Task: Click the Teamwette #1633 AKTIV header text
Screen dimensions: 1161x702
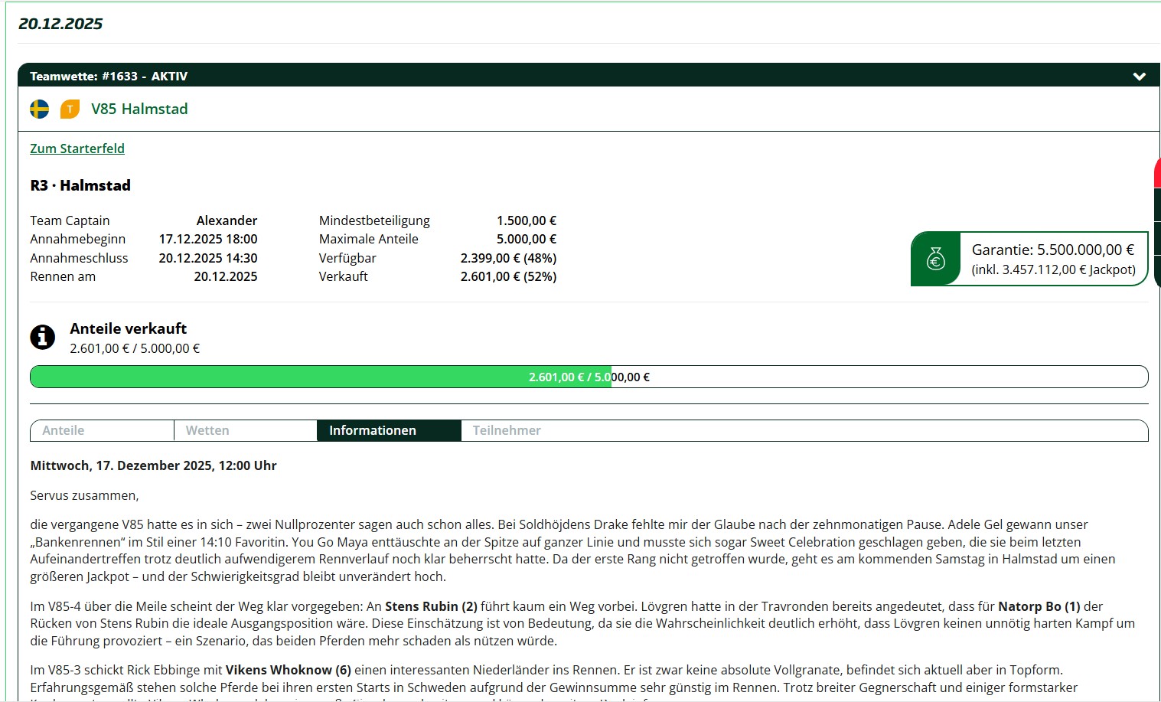Action: click(x=109, y=76)
